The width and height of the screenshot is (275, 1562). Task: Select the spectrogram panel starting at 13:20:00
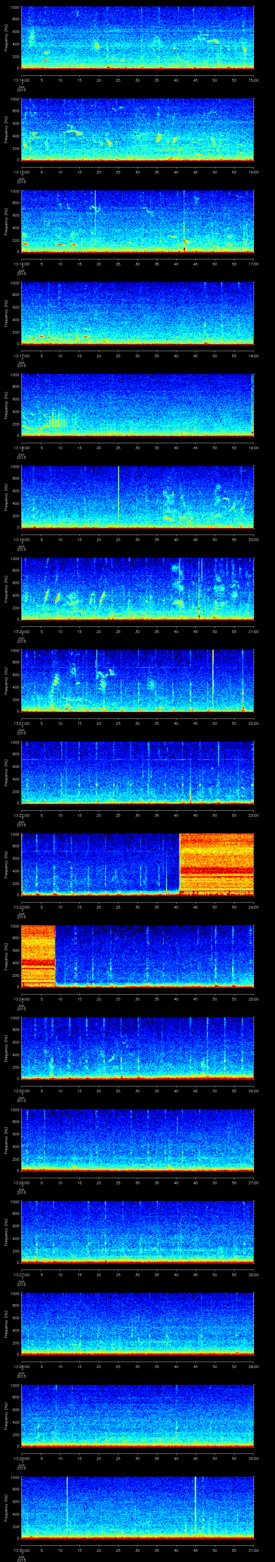(x=138, y=589)
